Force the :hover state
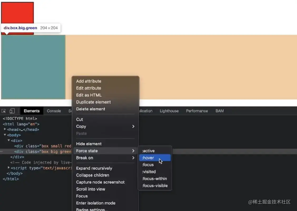This screenshot has height=211, width=297. (155, 158)
